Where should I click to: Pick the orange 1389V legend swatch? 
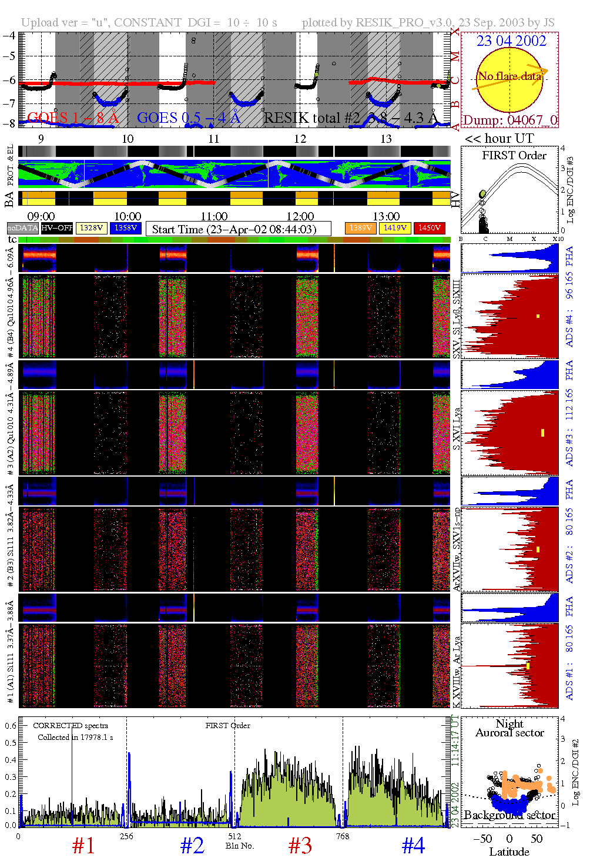[x=360, y=228]
